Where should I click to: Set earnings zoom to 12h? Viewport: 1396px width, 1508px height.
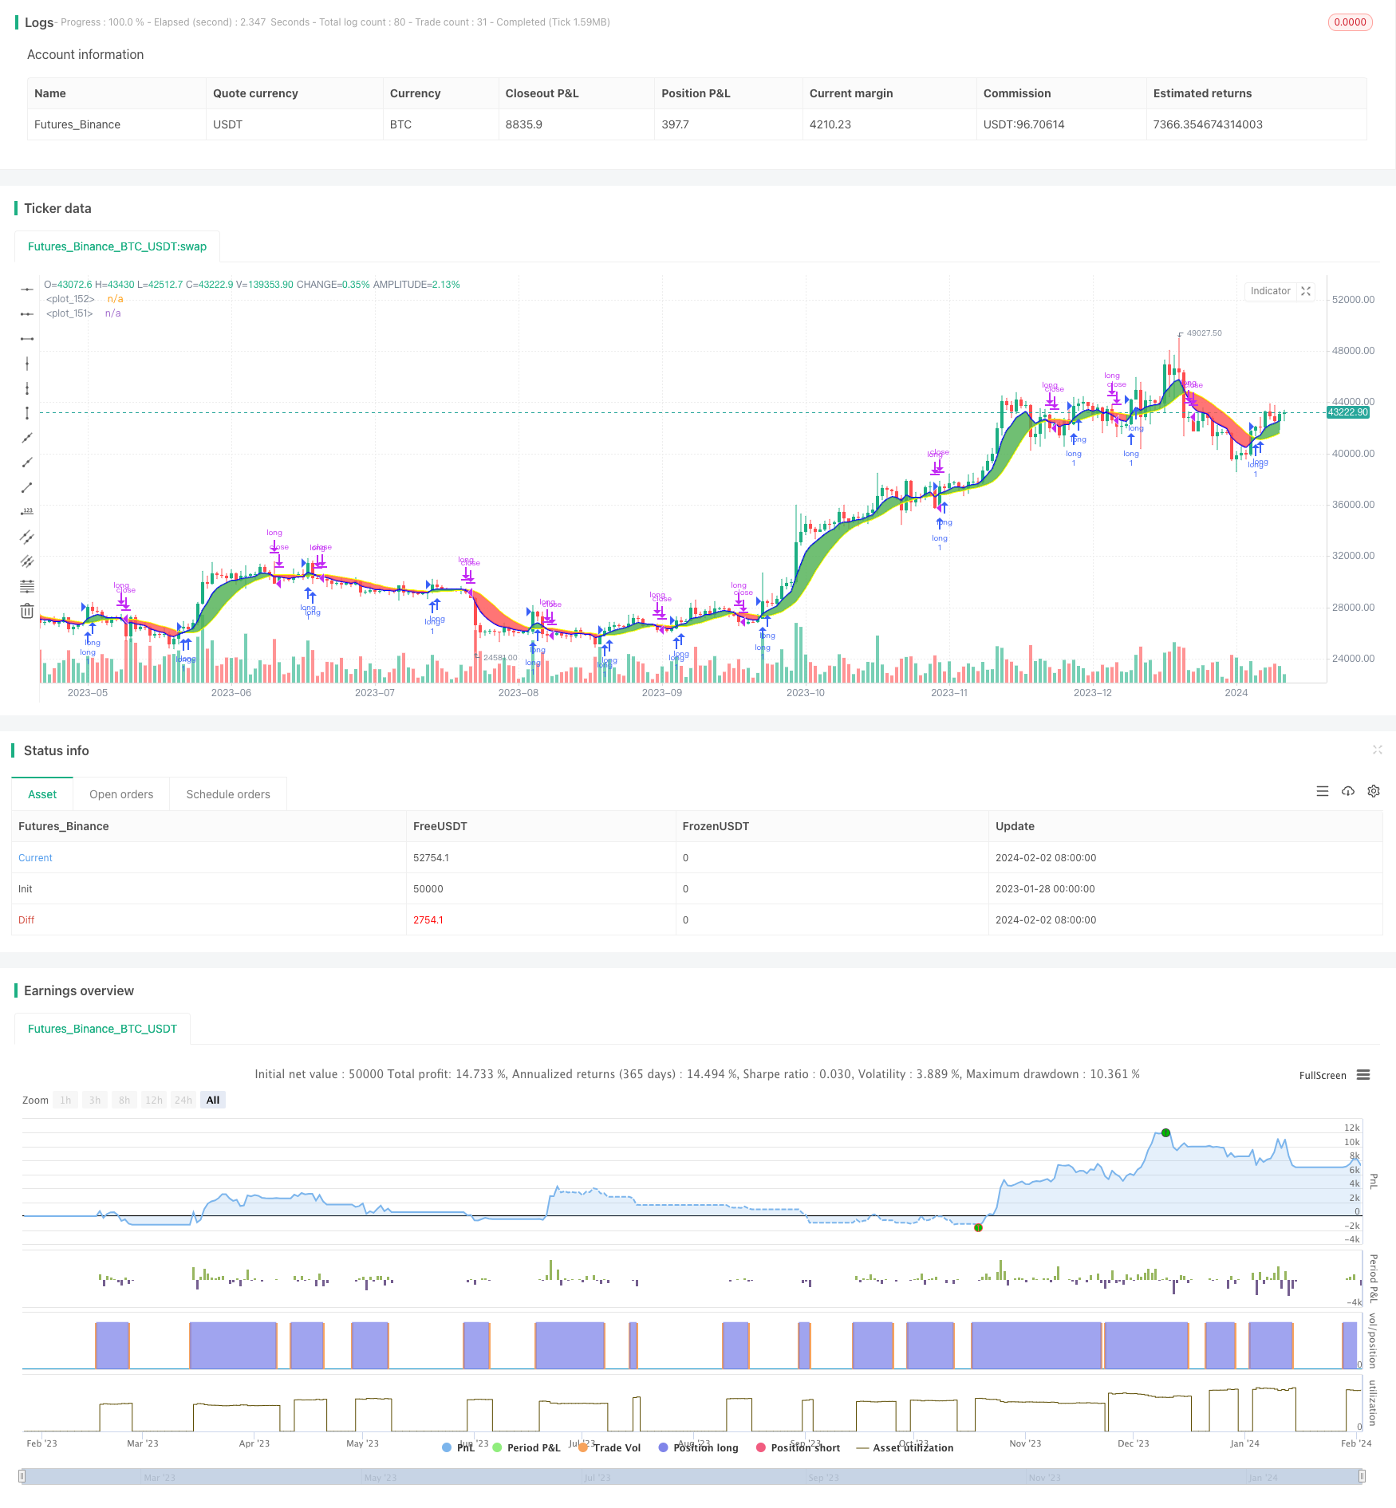point(154,1100)
